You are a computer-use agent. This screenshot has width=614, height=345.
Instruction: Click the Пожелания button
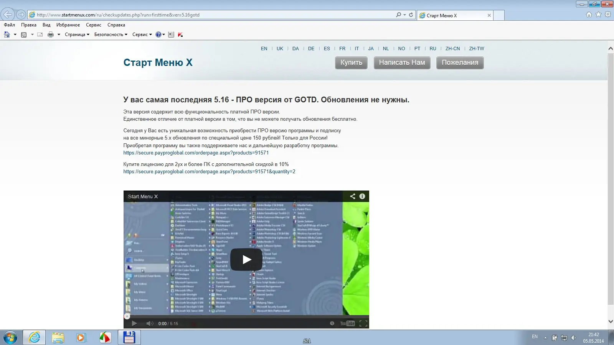(x=460, y=62)
